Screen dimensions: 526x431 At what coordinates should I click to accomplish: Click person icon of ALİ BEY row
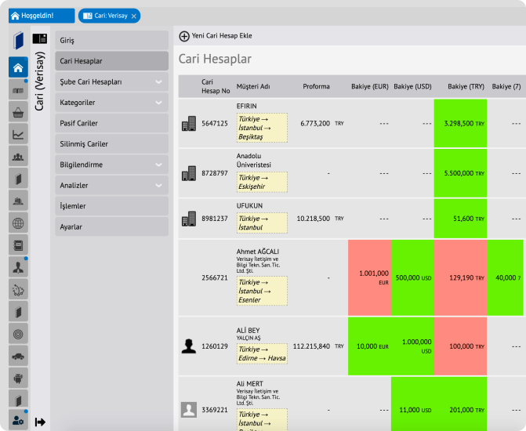(188, 346)
